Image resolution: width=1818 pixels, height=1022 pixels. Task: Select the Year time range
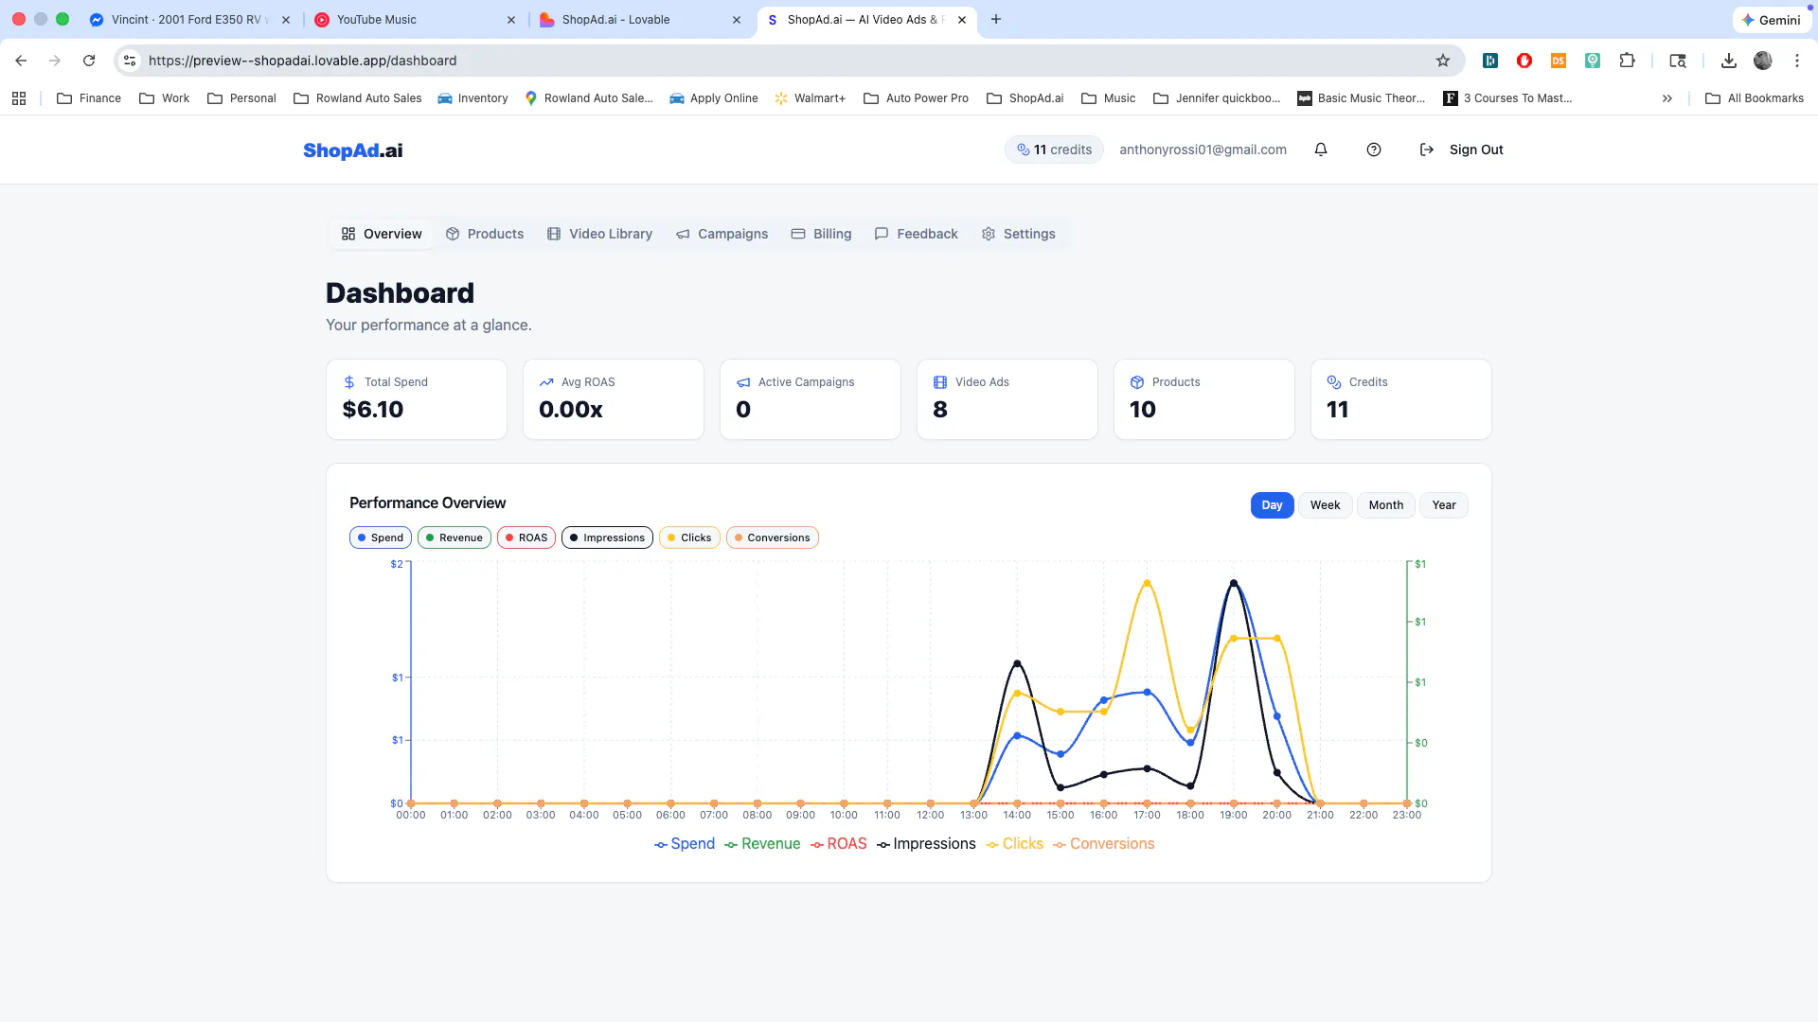[x=1444, y=505]
